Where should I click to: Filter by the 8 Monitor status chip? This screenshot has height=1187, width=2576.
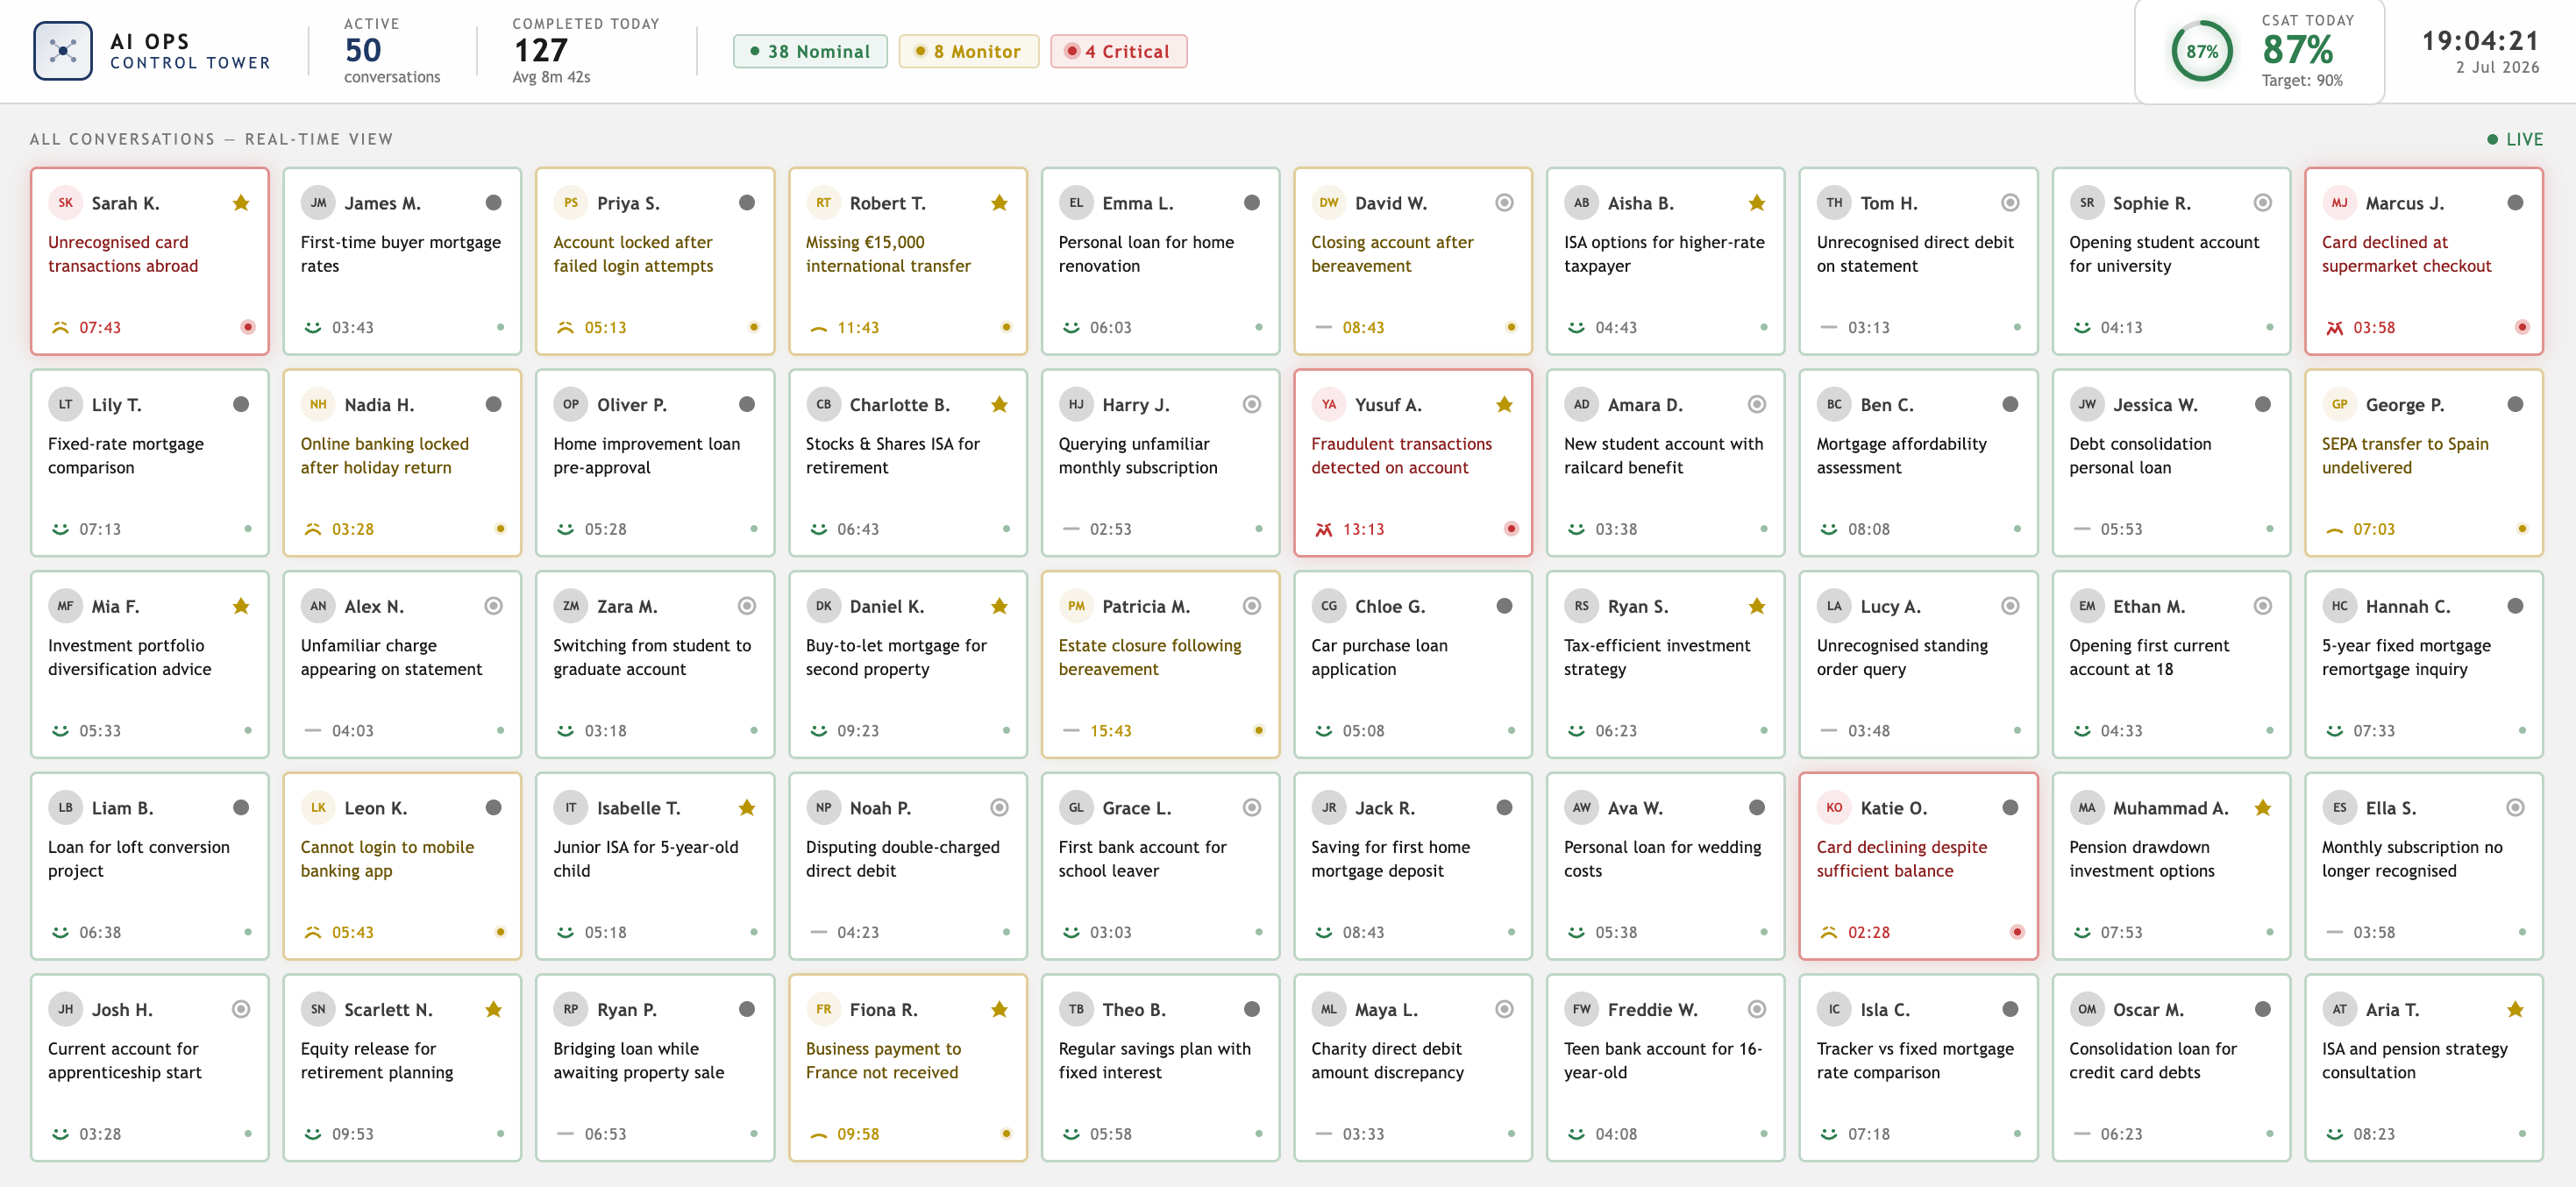tap(968, 52)
